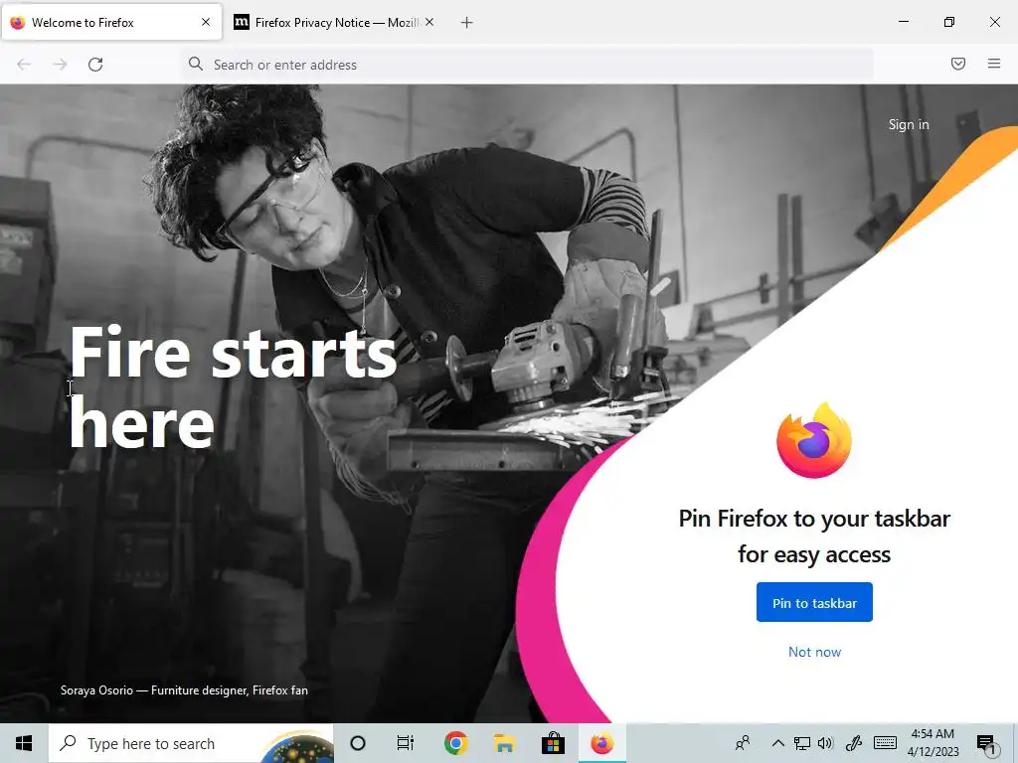This screenshot has width=1018, height=763.
Task: Open Task View on the taskbar
Action: click(406, 743)
